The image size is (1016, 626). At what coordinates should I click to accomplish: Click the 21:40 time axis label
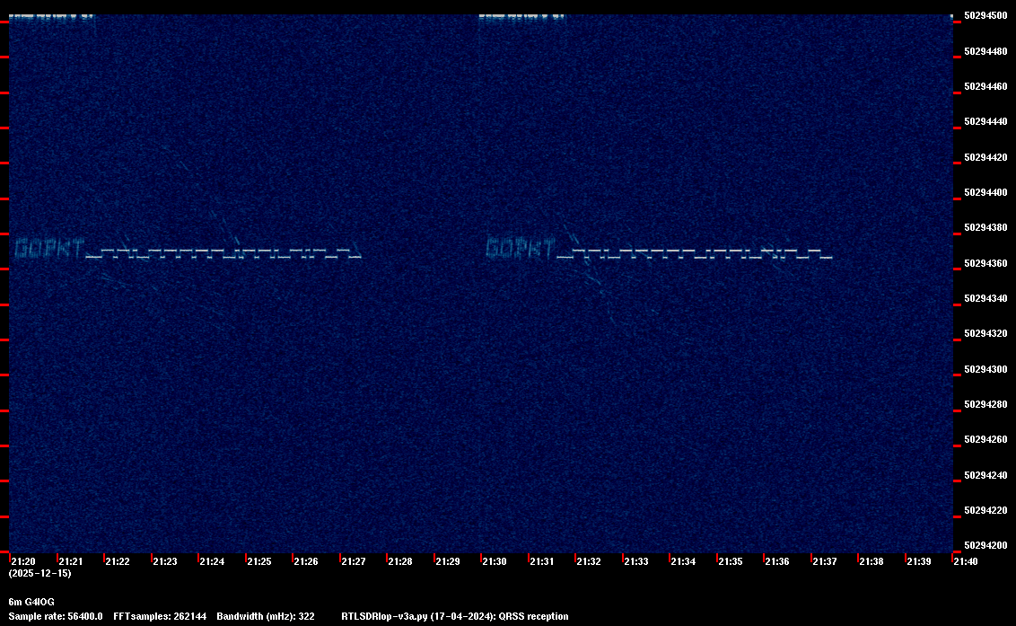tap(966, 561)
